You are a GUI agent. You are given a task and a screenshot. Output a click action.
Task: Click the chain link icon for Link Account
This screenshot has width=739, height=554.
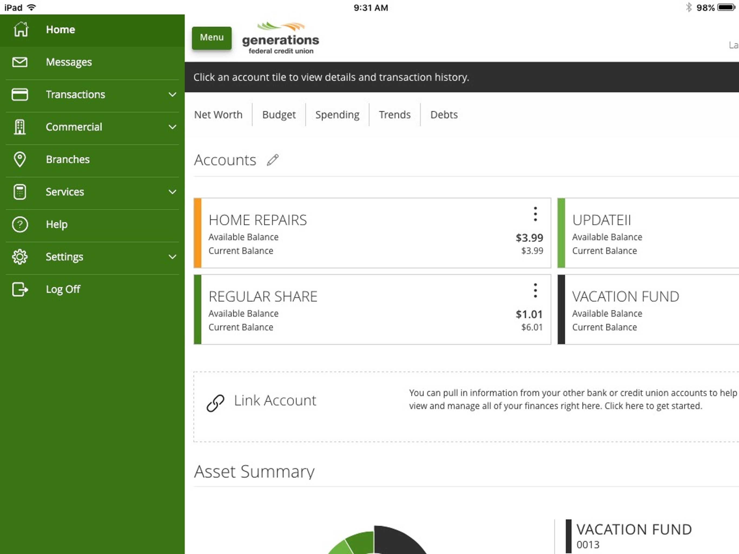215,403
